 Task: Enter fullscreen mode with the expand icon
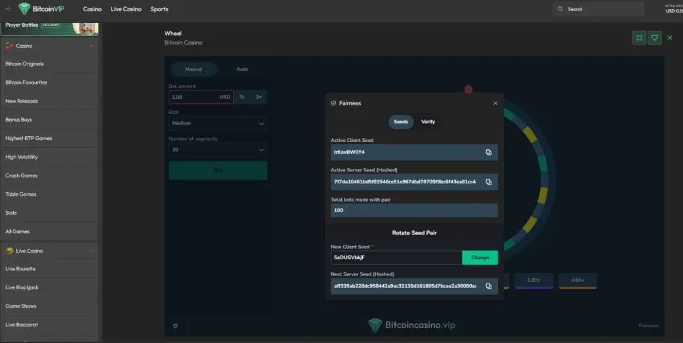tap(639, 38)
